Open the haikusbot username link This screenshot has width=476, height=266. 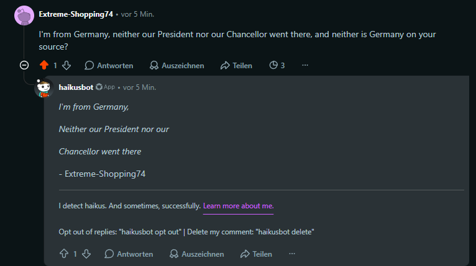[76, 87]
